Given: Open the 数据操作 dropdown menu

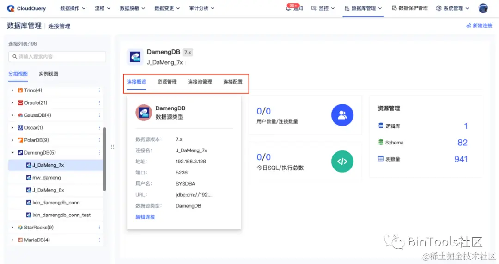Looking at the screenshot, I should 73,8.
